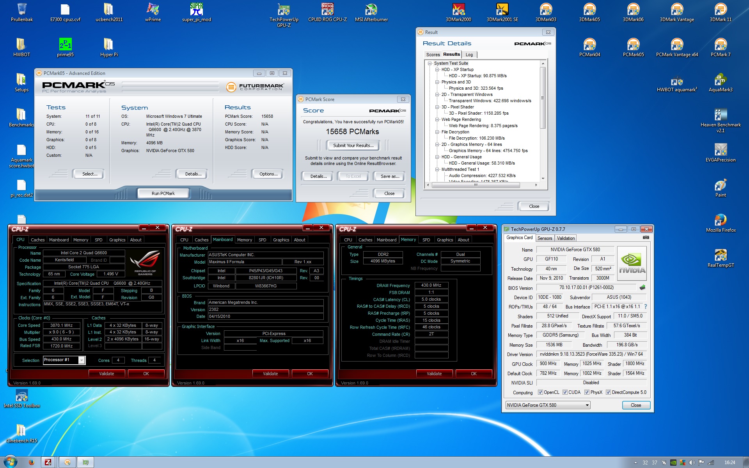Open 3DMark 11 desktop shortcut
Image resolution: width=749 pixels, height=468 pixels.
click(x=721, y=12)
